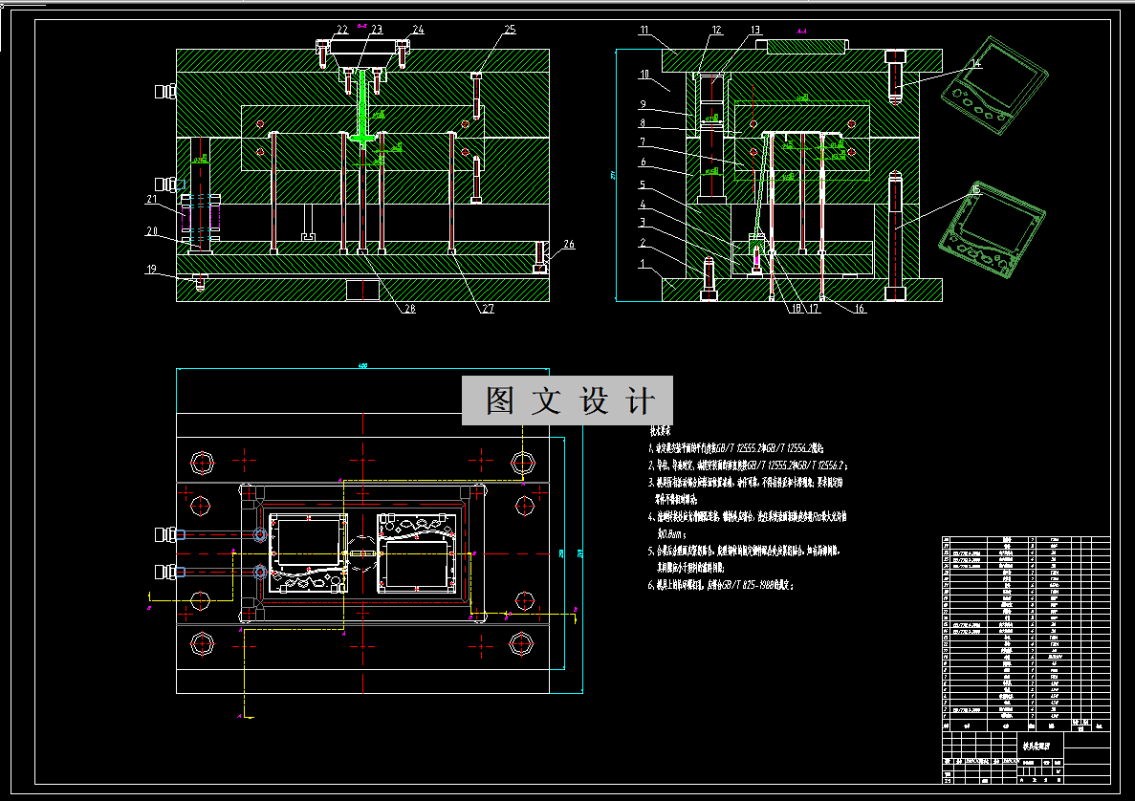
Task: Select part callout number 3
Action: pyautogui.click(x=642, y=223)
